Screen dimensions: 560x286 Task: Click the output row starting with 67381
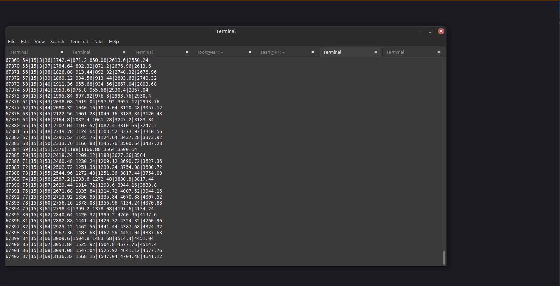tap(84, 131)
